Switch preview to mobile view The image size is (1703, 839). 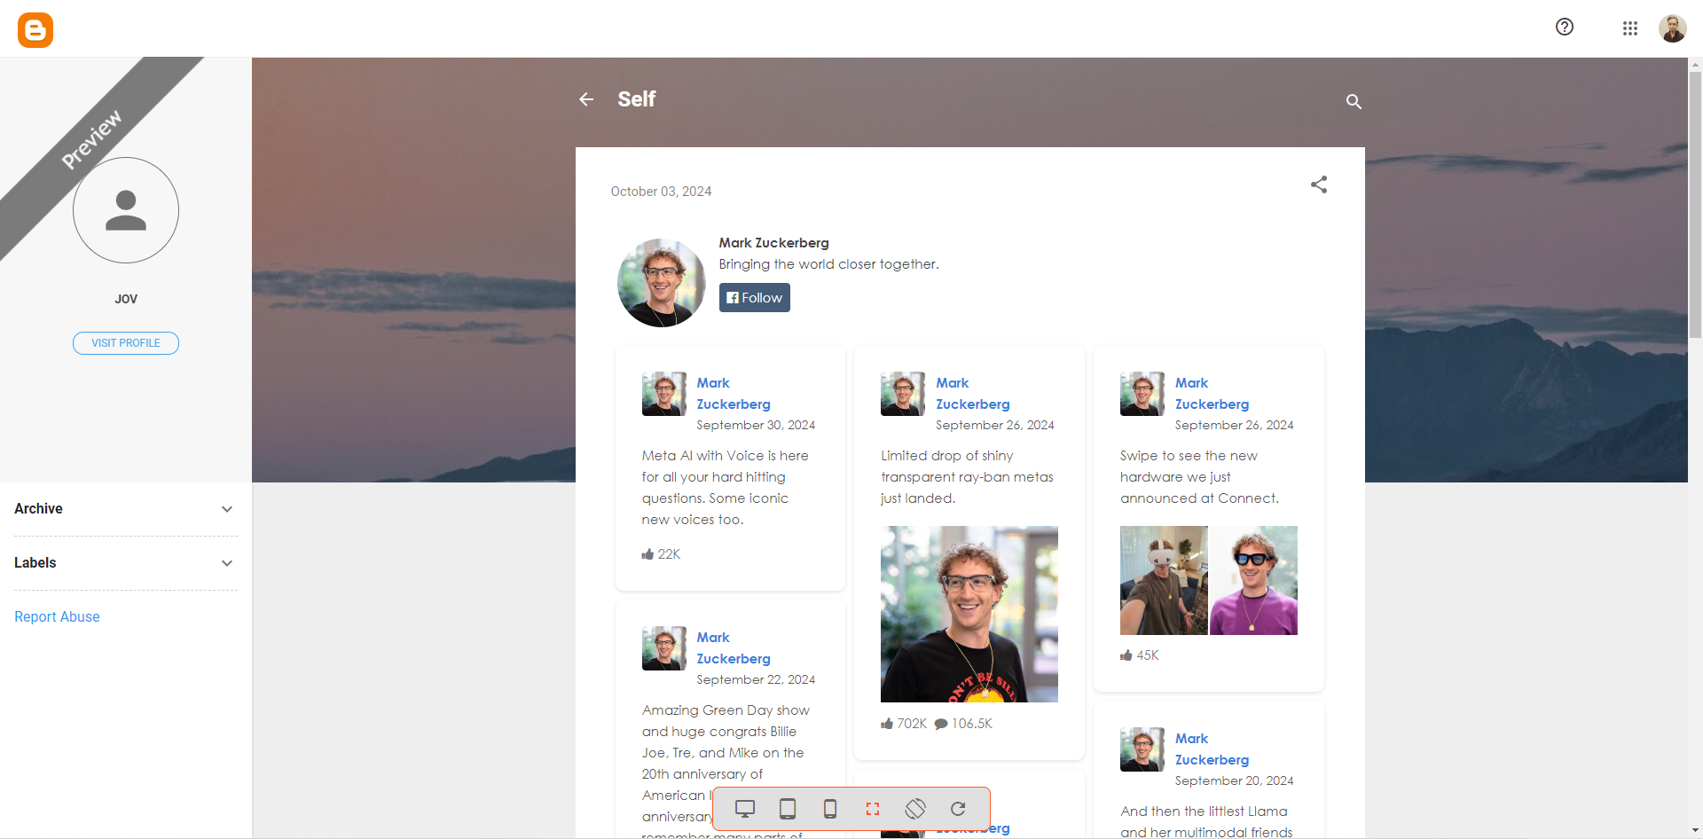830,809
